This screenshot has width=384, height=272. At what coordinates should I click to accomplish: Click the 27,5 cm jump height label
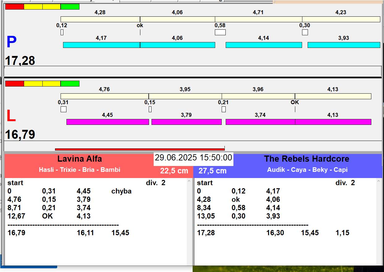(x=212, y=171)
